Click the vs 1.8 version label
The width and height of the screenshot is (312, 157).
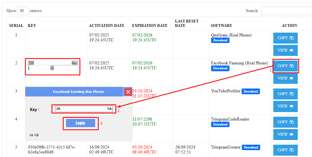coord(34,135)
